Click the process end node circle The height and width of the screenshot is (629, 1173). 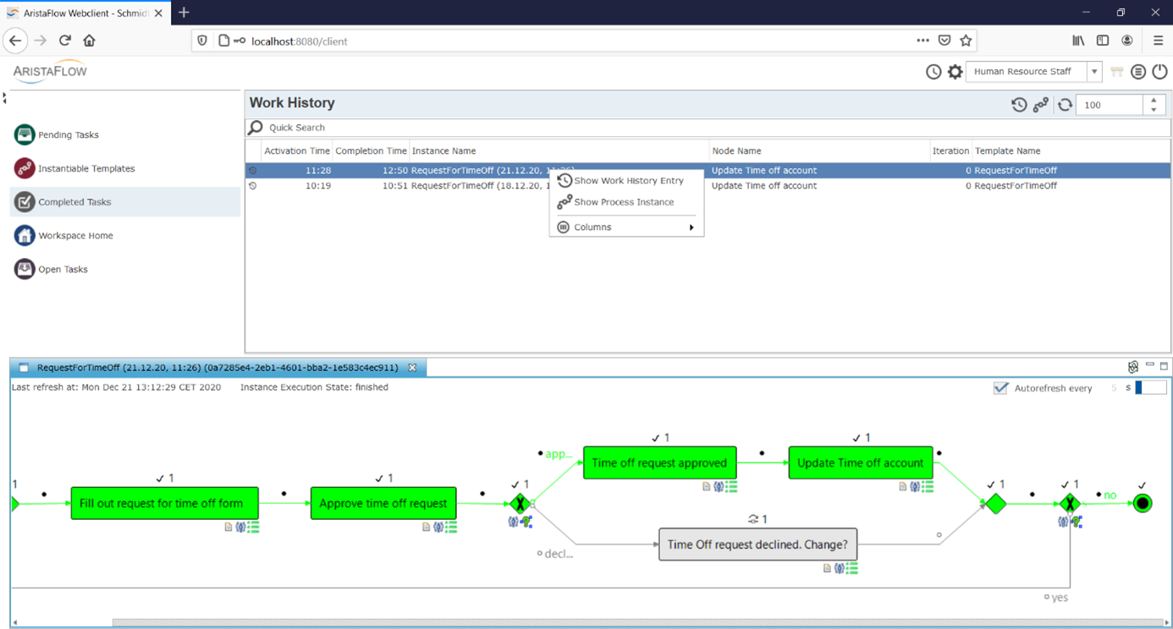(x=1143, y=504)
